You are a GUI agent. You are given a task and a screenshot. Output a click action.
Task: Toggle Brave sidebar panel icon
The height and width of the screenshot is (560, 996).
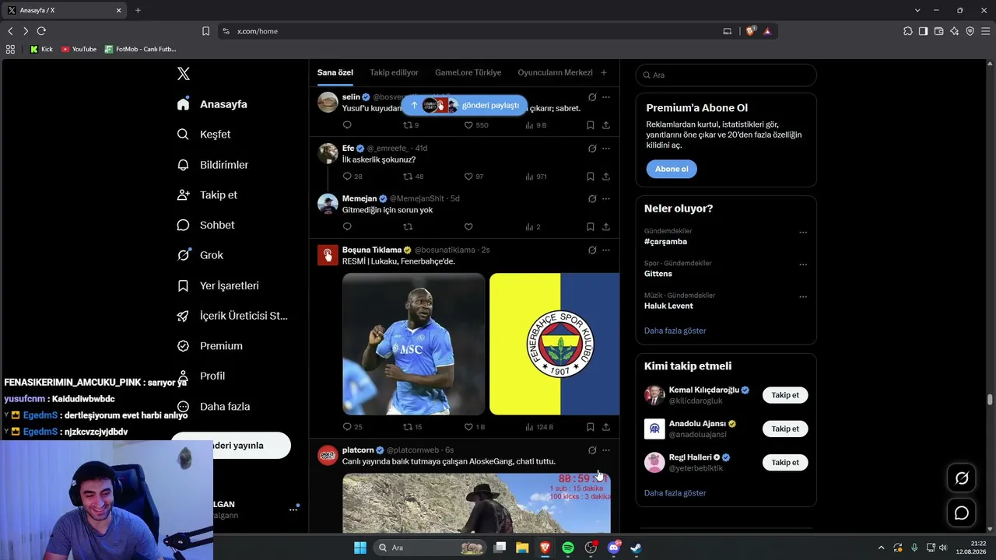[x=923, y=31]
